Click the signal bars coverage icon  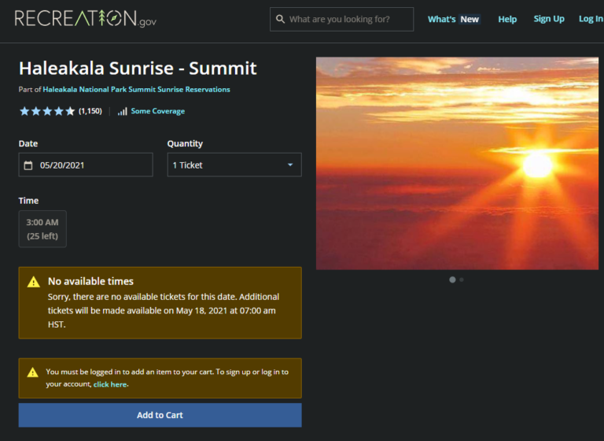(122, 112)
